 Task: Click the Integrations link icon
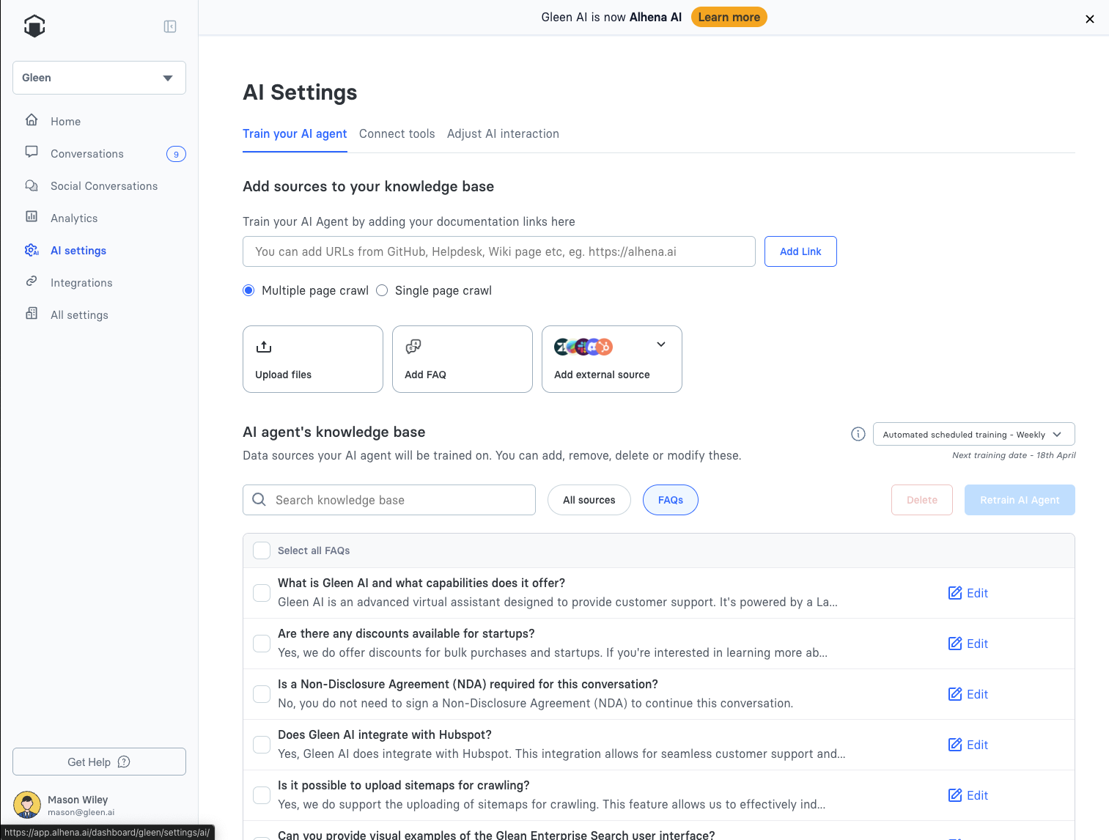[x=32, y=281]
